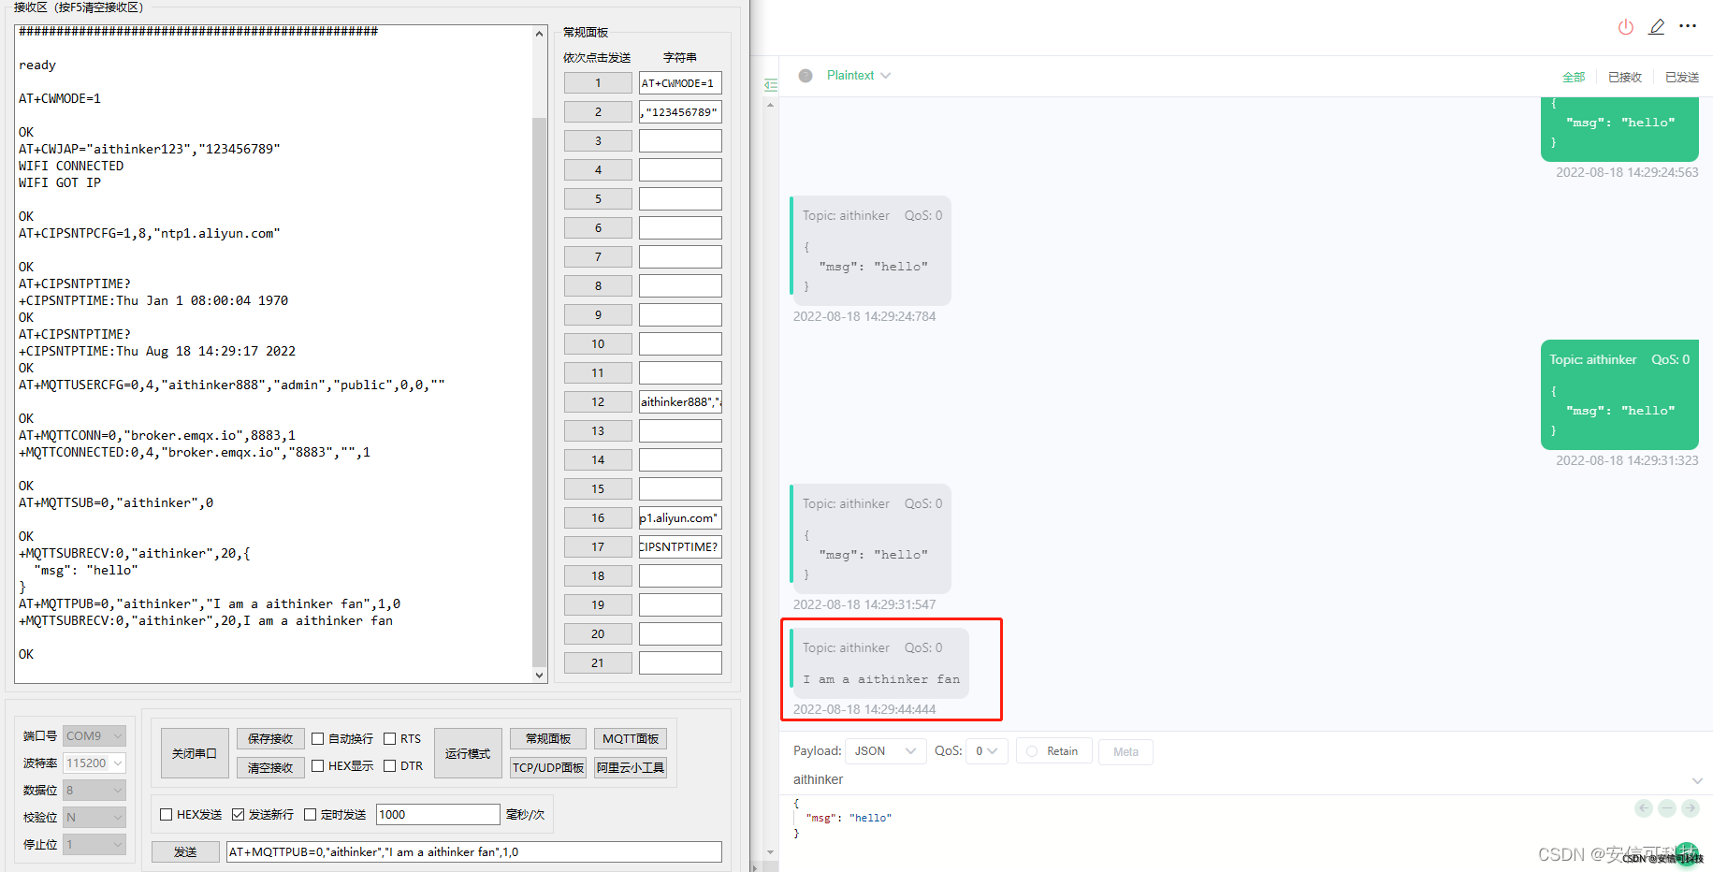Click the minus icon between navigation arrows

pos(1666,808)
